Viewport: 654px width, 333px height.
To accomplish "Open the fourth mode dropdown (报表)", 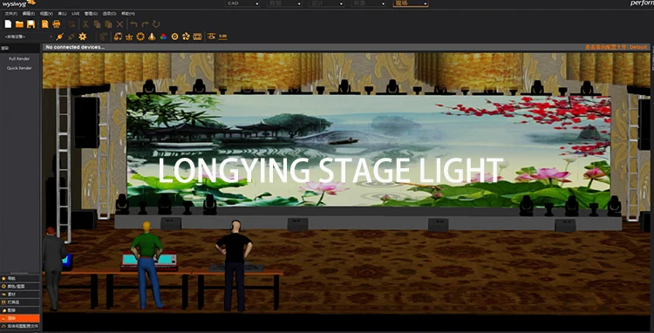I will 369,3.
